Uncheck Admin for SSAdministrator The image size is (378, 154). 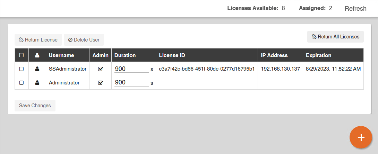(x=101, y=69)
